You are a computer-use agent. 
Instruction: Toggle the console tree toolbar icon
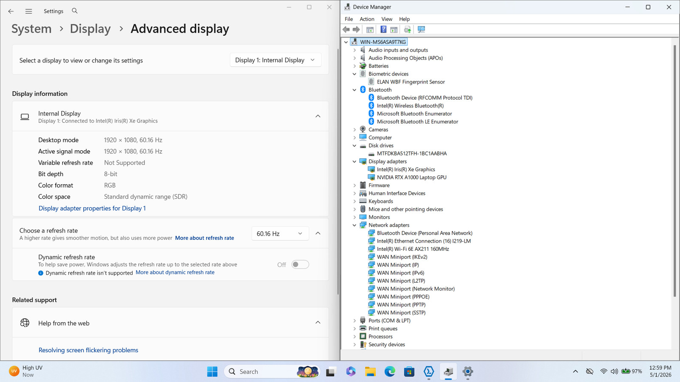370,30
